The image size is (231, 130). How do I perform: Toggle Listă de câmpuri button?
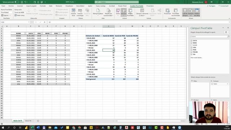coord(185,12)
